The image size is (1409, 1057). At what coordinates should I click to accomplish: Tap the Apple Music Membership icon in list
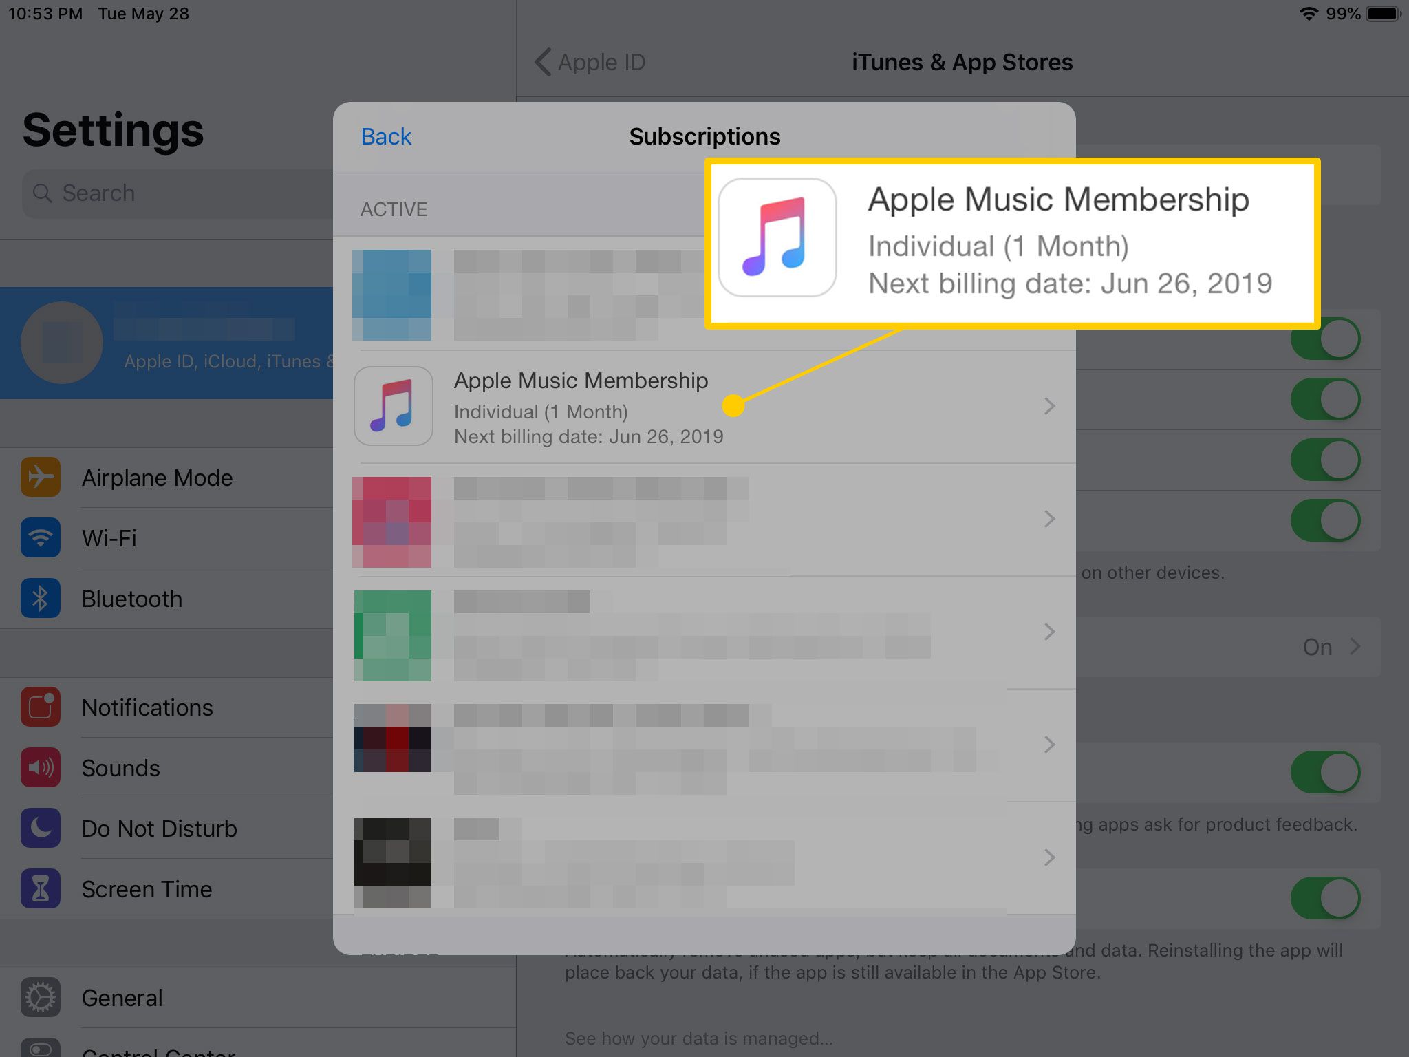click(x=394, y=406)
